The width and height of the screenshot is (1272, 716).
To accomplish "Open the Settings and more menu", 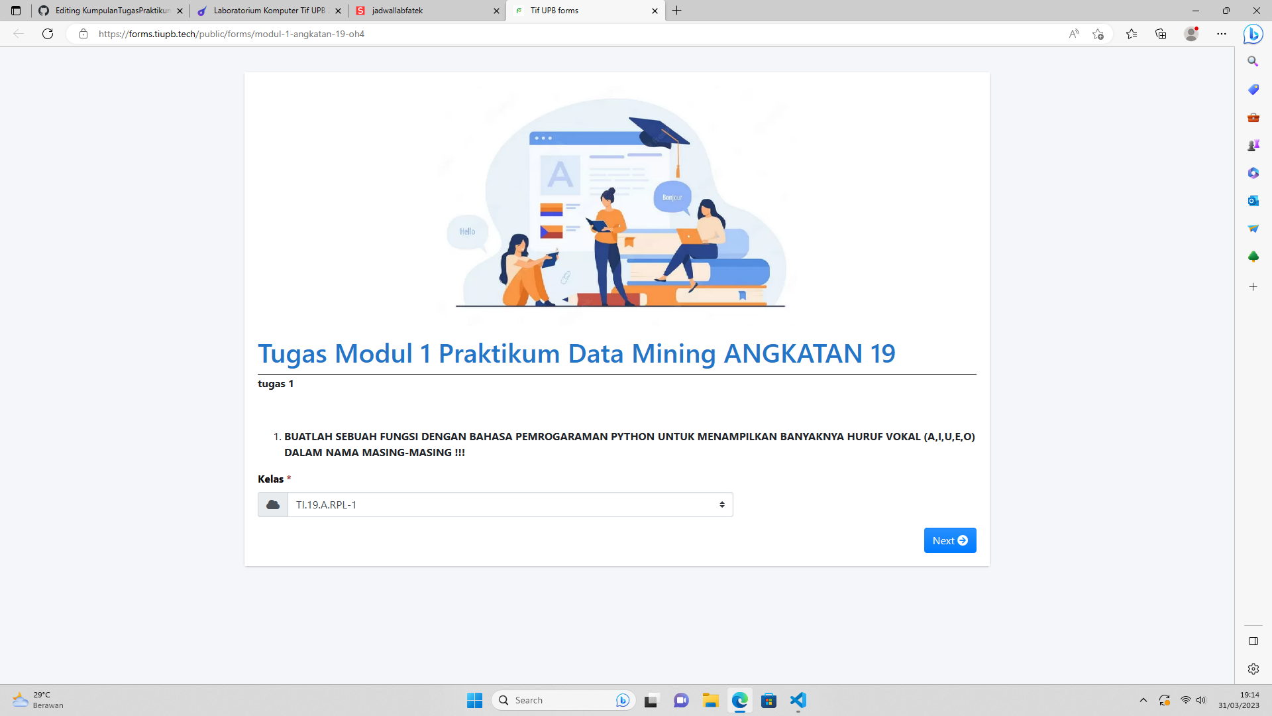I will point(1222,34).
